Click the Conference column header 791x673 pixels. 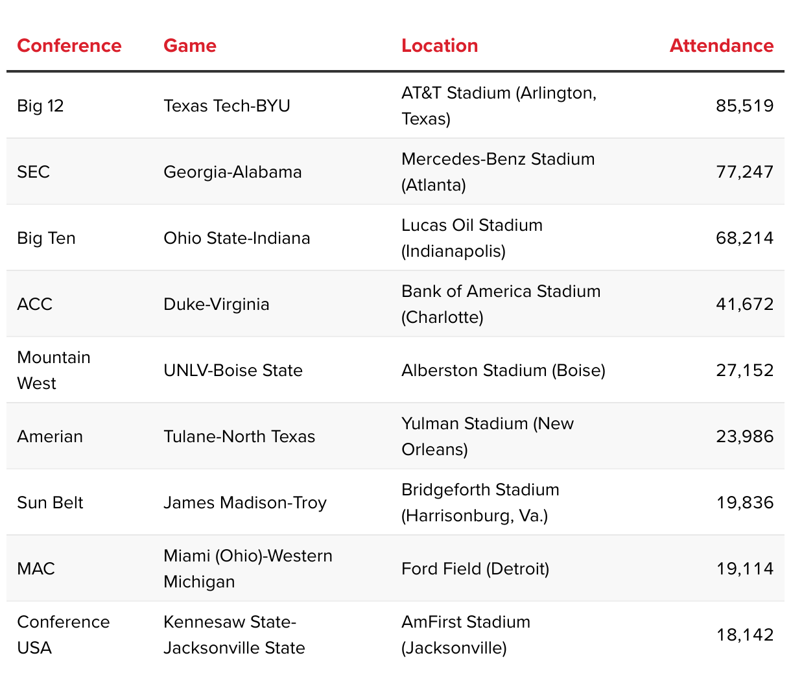(69, 45)
